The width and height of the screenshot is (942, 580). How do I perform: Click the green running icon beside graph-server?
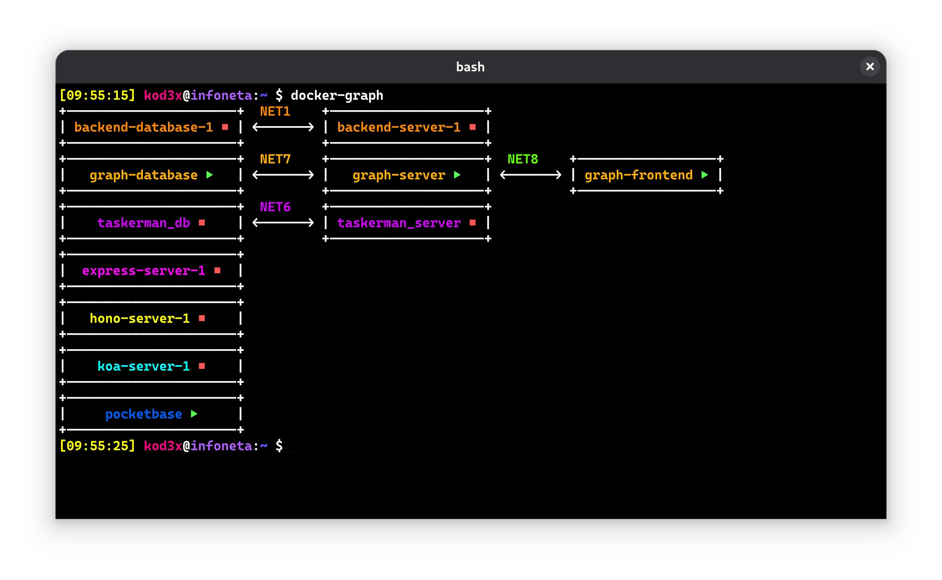tap(457, 175)
